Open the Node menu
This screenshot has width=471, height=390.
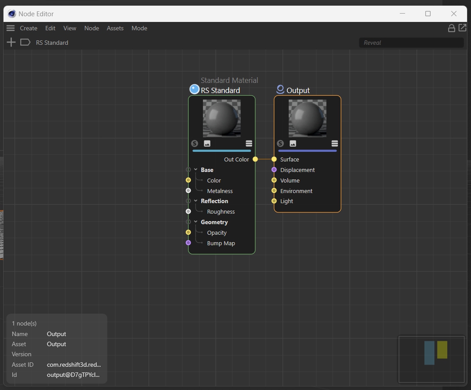coord(92,28)
